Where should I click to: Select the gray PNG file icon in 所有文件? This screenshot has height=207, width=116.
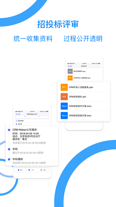[x=70, y=71]
